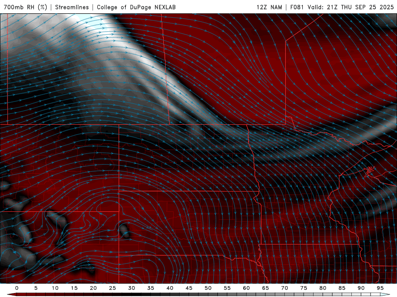
Task: Click the "95" value on the color scale
Action: (380, 288)
